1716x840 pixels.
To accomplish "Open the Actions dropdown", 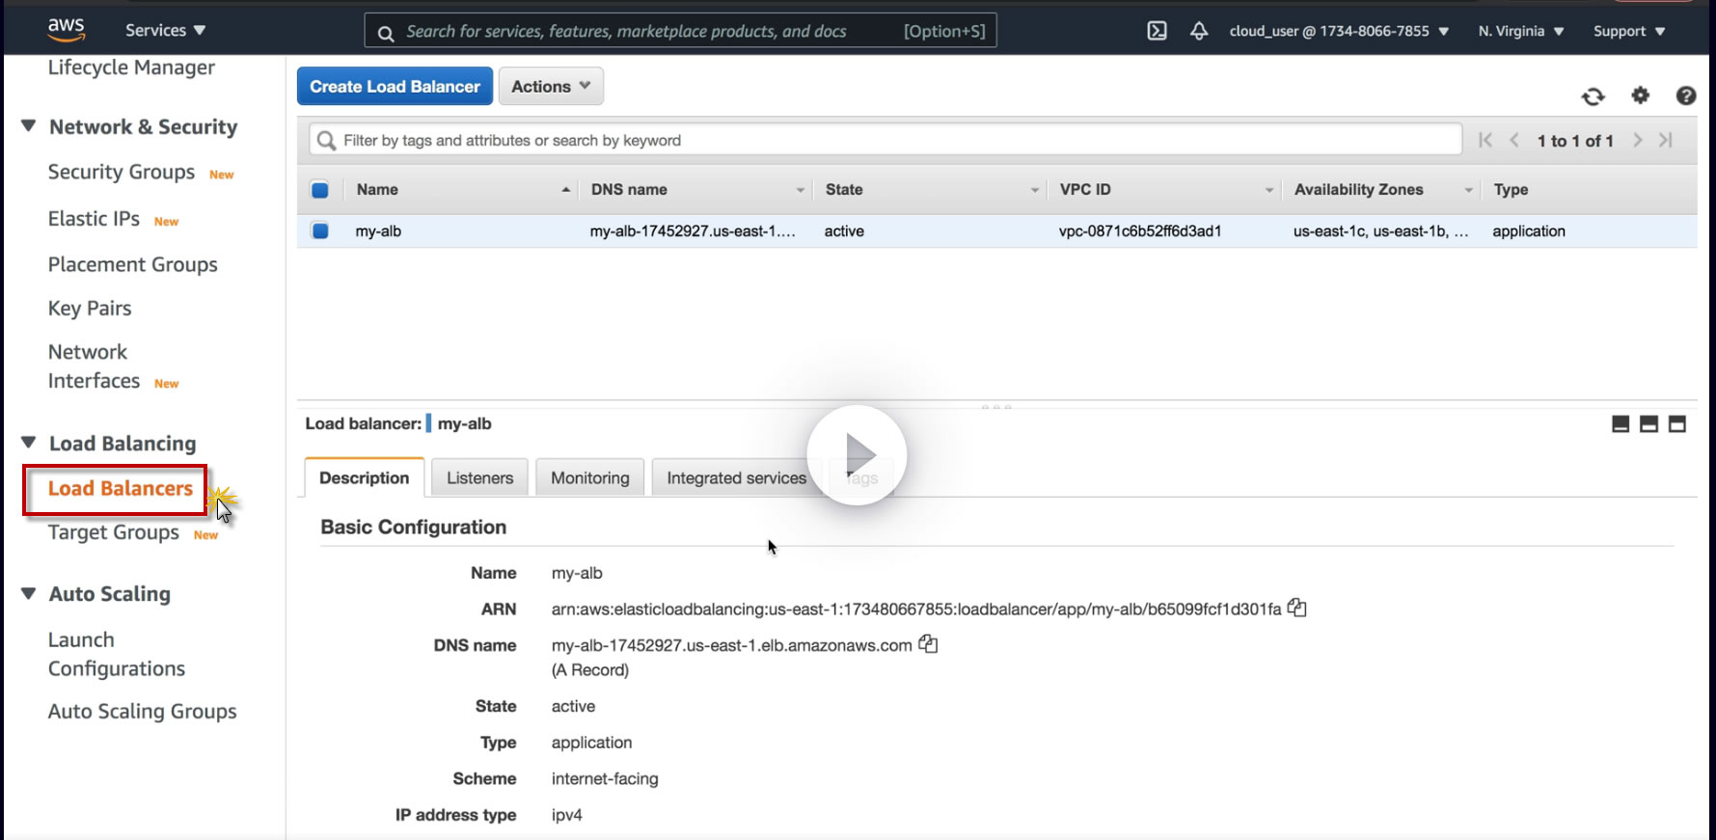I will point(551,86).
